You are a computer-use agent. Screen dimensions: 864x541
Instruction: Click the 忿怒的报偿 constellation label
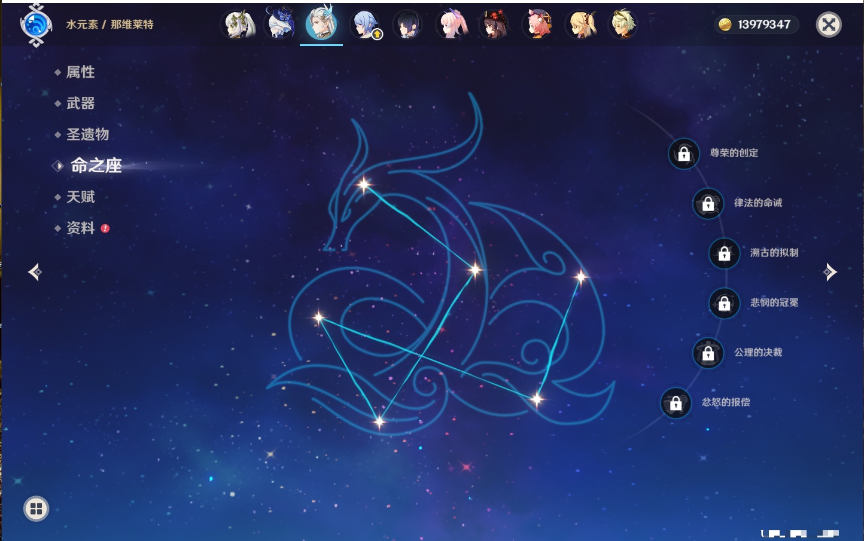coord(726,402)
